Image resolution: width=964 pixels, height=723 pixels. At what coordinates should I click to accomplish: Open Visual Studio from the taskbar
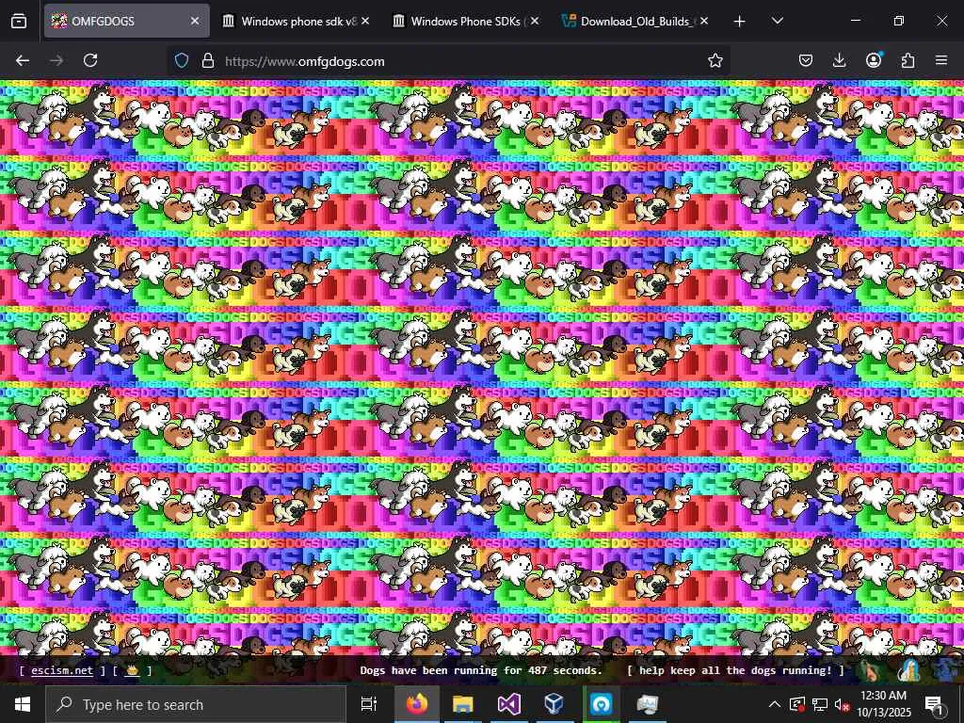point(509,704)
